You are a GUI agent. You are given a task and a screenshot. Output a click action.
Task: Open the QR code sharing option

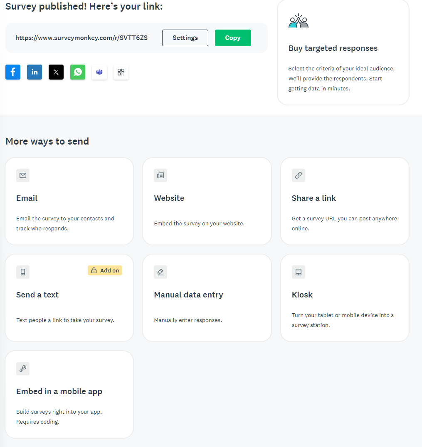click(x=121, y=72)
